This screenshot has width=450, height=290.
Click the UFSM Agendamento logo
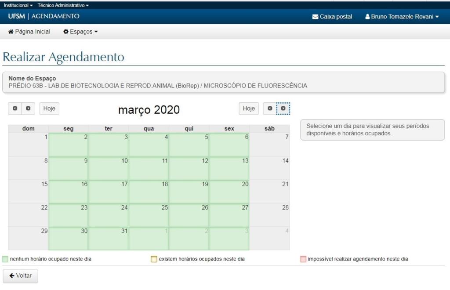click(x=44, y=16)
